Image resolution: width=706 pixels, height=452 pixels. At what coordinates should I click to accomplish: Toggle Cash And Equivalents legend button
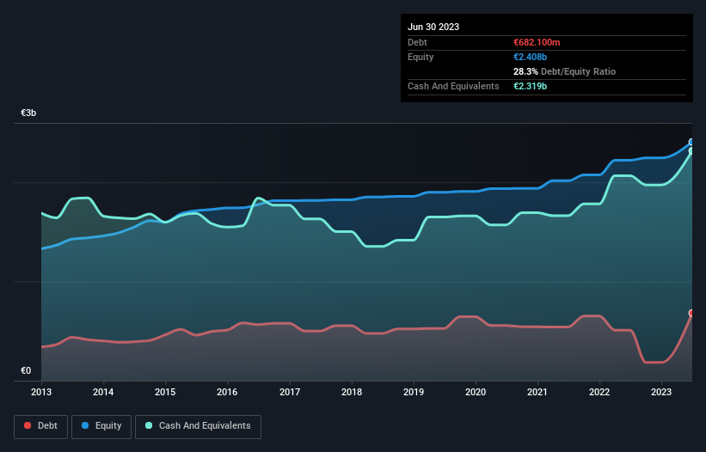(198, 426)
